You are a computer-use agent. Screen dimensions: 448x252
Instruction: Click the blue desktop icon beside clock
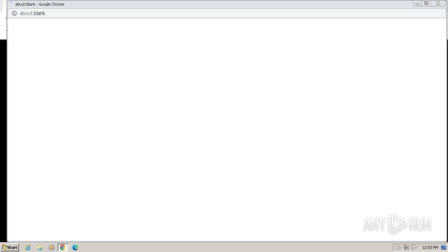click(x=444, y=247)
